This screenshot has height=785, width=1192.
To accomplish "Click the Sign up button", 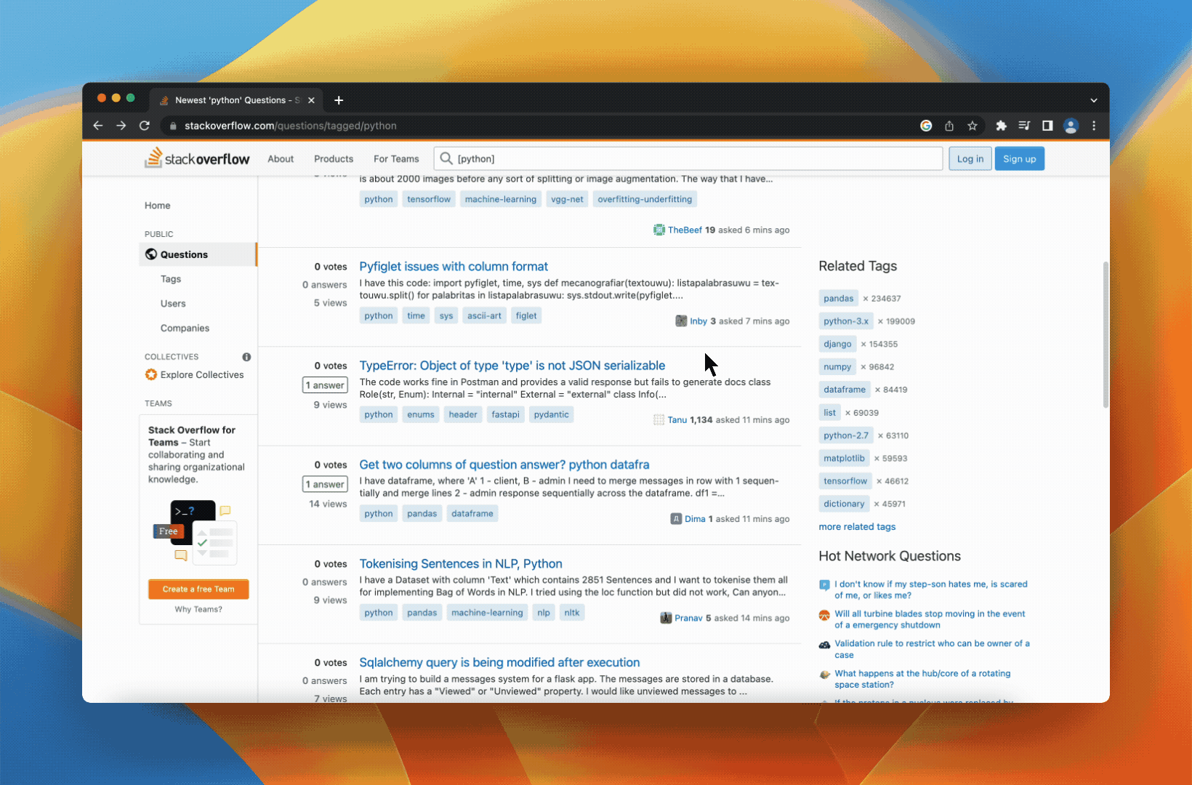I will (1019, 159).
